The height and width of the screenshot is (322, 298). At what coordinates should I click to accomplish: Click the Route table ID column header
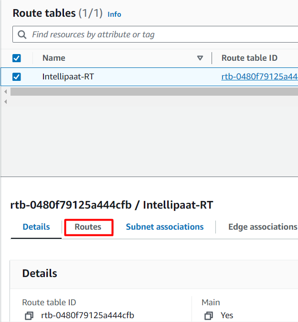[249, 58]
